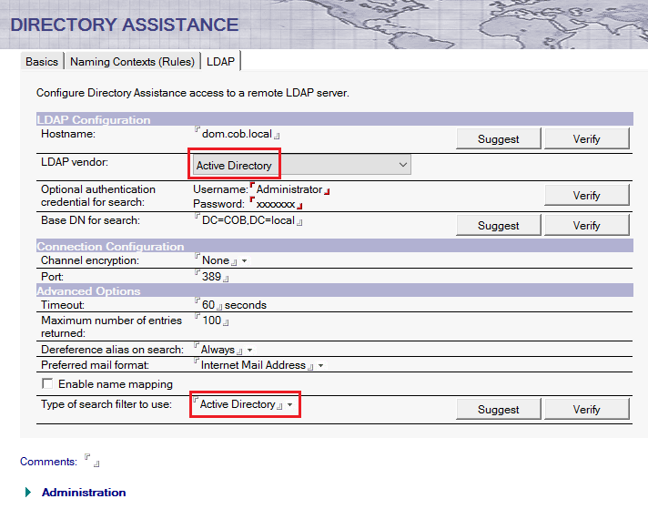Image resolution: width=648 pixels, height=509 pixels.
Task: Open the Naming Contexts (Rules) tab
Action: tap(132, 62)
